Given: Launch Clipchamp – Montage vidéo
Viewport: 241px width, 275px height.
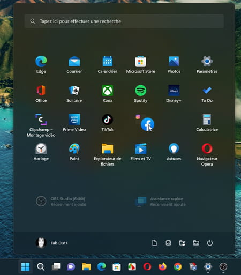Looking at the screenshot, I should (x=41, y=125).
